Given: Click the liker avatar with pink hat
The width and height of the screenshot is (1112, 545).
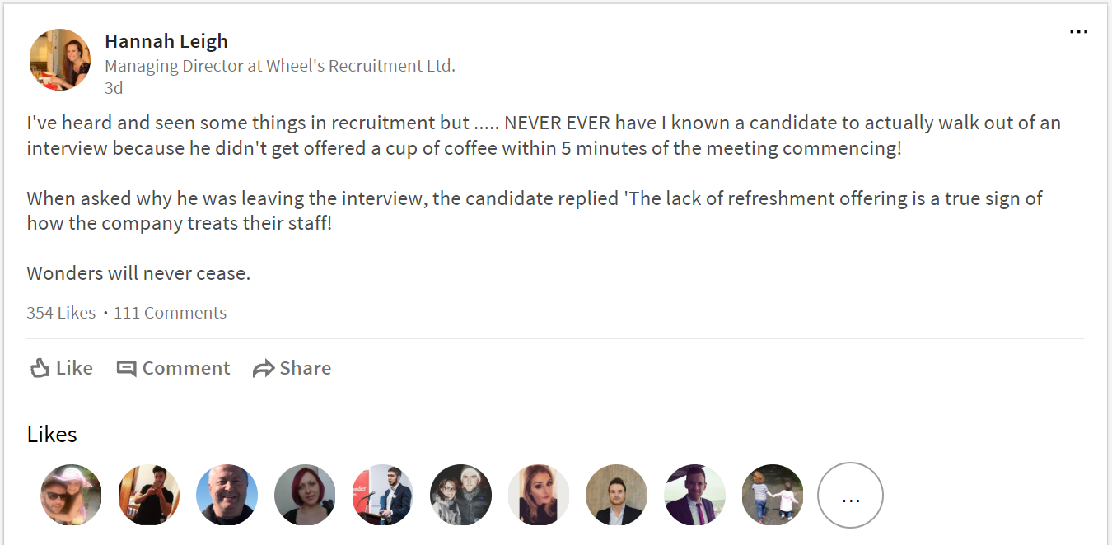Looking at the screenshot, I should point(72,496).
